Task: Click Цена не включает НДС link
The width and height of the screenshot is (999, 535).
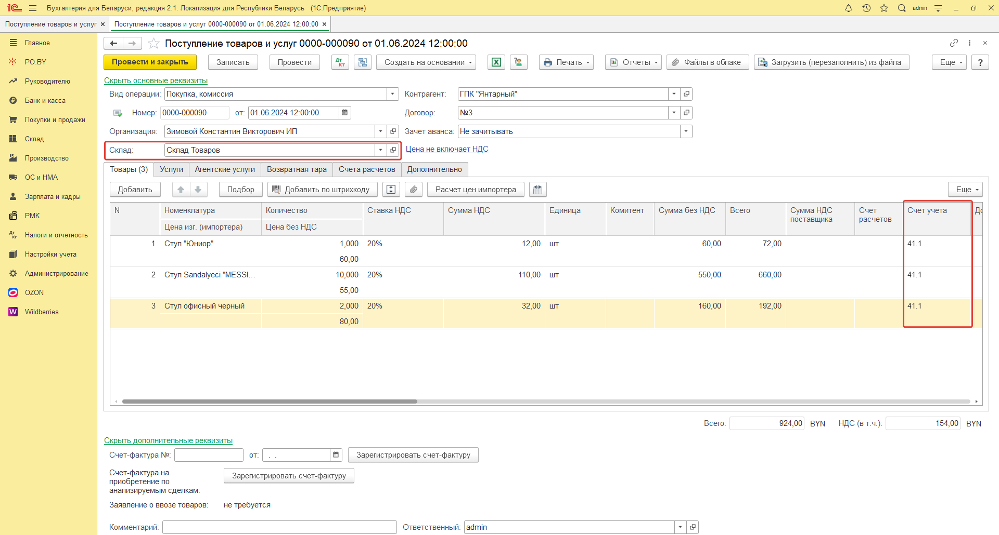Action: tap(447, 149)
